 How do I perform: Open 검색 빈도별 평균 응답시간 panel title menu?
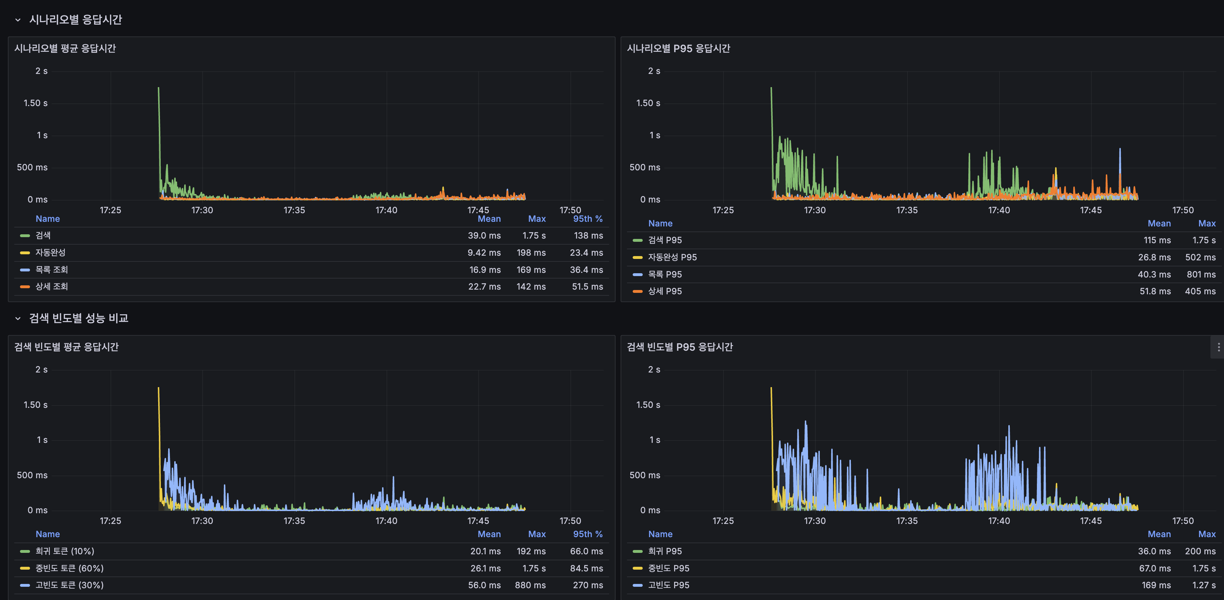pyautogui.click(x=66, y=347)
